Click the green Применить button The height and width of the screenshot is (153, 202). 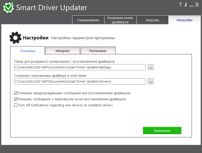(162, 131)
